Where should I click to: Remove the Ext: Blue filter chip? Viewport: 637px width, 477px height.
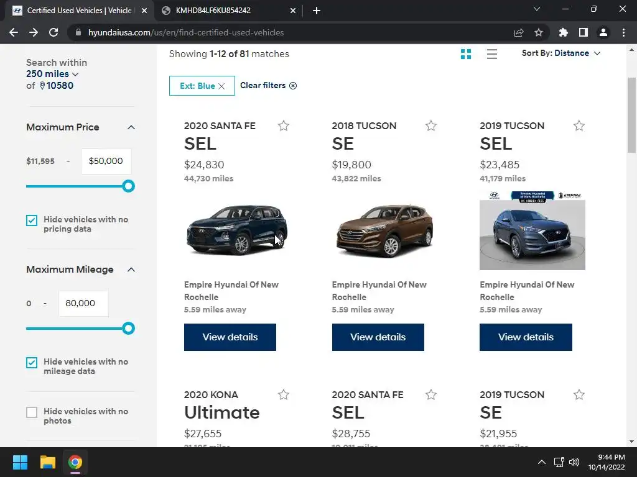tap(221, 86)
